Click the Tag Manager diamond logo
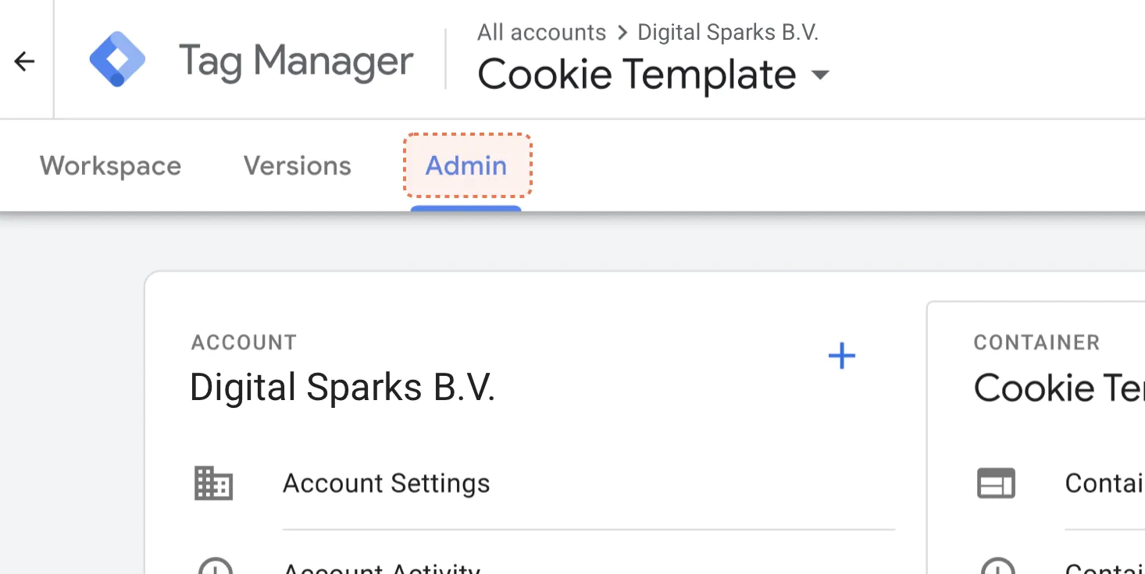1145x574 pixels. click(117, 59)
